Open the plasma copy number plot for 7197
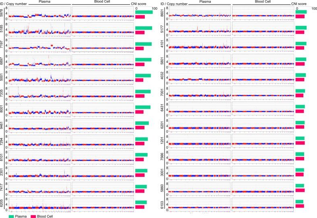 (39, 45)
